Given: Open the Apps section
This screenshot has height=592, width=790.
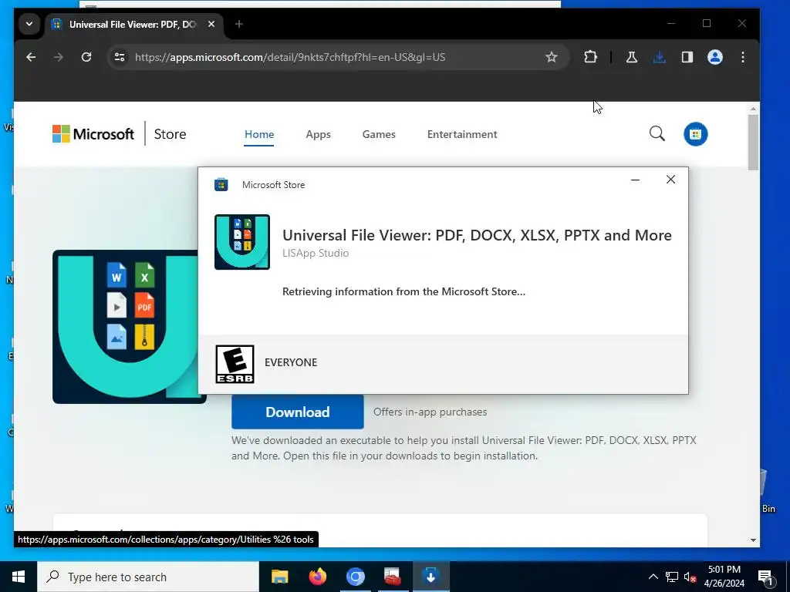Looking at the screenshot, I should click(x=318, y=134).
